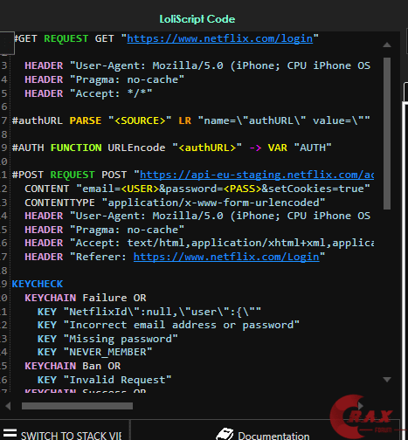408x440 pixels.
Task: Click the KEY "NetflixId" null user line
Action: (149, 312)
